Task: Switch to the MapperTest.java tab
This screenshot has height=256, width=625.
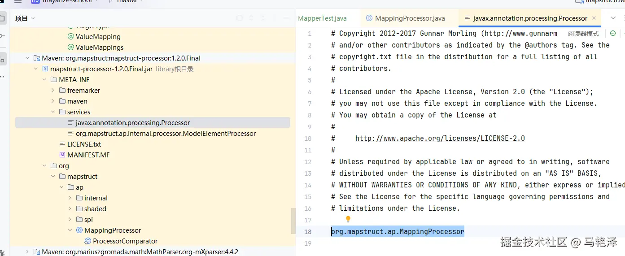Action: pyautogui.click(x=323, y=18)
